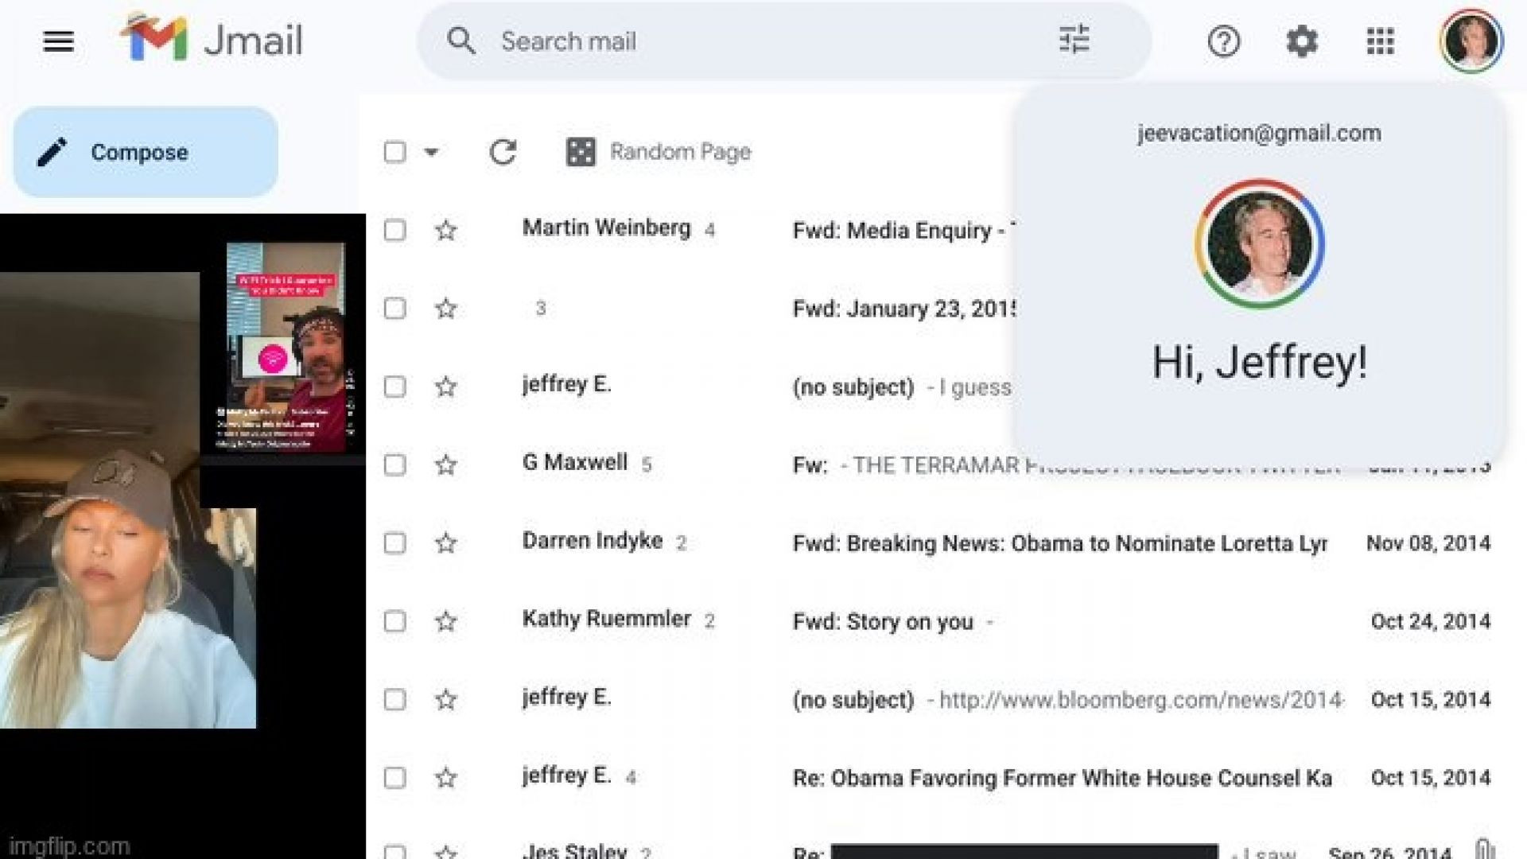Open the help question mark icon
This screenshot has width=1527, height=859.
[1223, 41]
